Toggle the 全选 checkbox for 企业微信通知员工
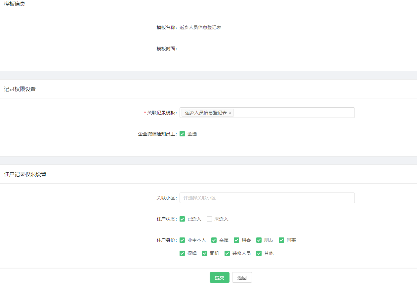Screen dimensions: 417x284 (182, 134)
